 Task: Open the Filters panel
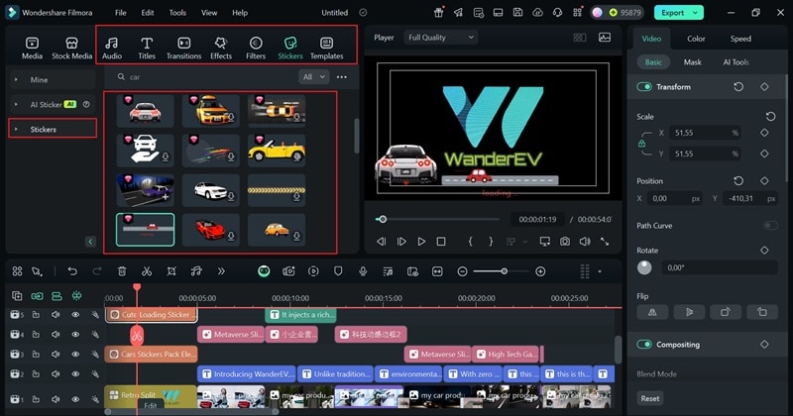pyautogui.click(x=256, y=48)
